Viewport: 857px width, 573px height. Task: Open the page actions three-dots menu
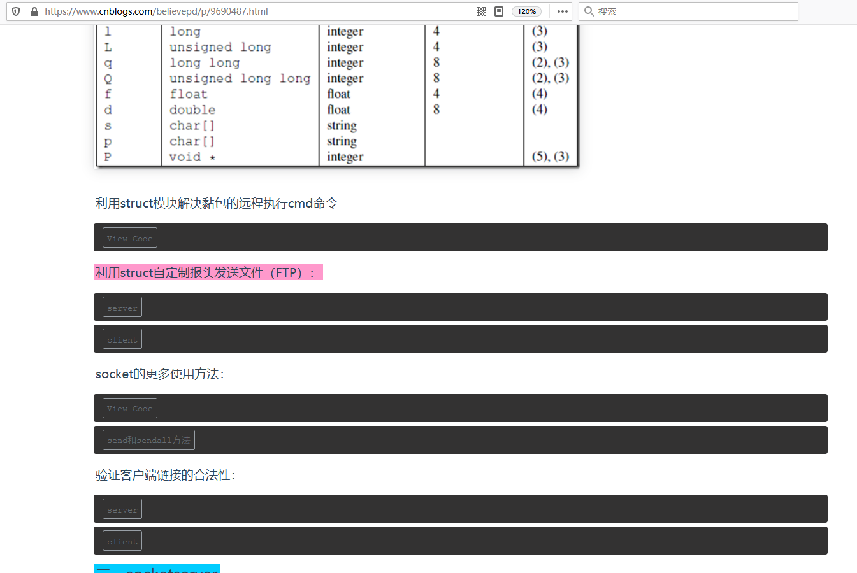pos(563,11)
